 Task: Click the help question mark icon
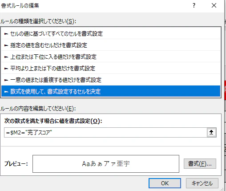click(194, 5)
